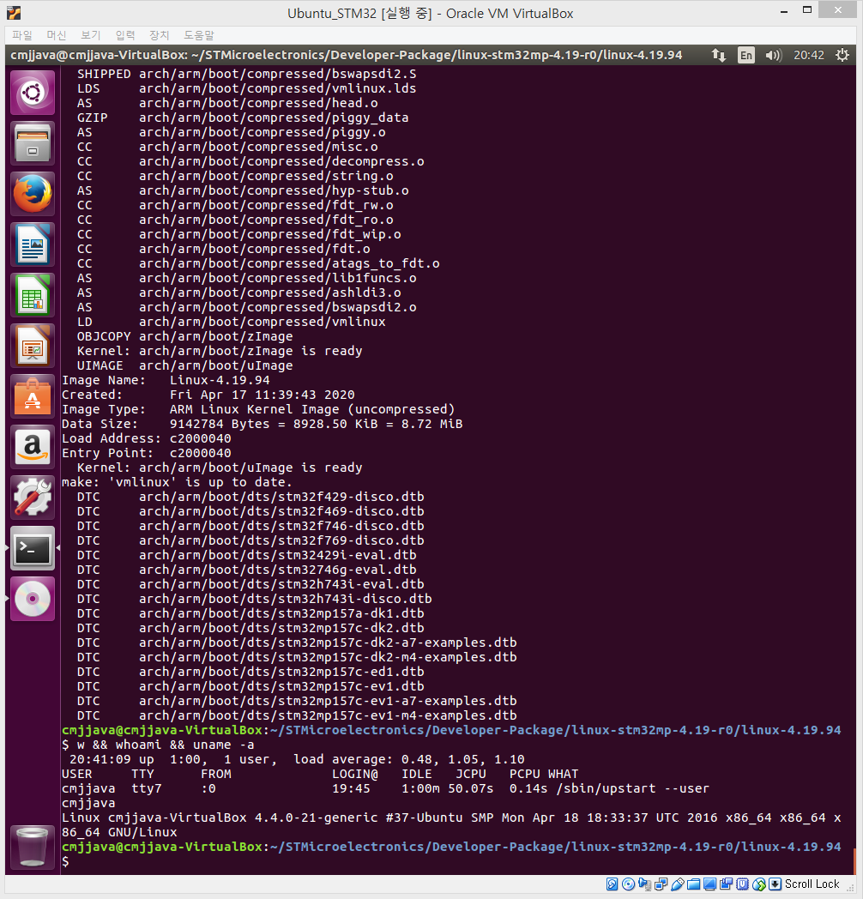Click the VirtualBox display status icon
This screenshot has width=863, height=899.
click(x=710, y=884)
